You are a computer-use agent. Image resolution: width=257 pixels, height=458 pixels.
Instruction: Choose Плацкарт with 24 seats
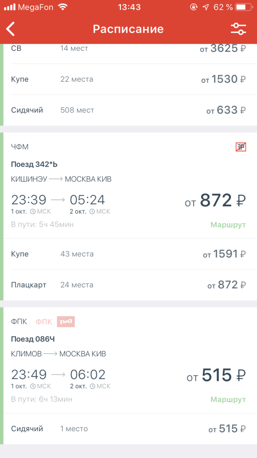pos(128,285)
